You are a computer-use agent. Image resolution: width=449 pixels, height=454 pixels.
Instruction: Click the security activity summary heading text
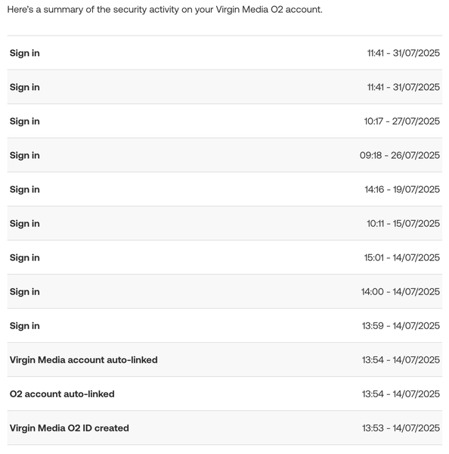click(x=165, y=10)
